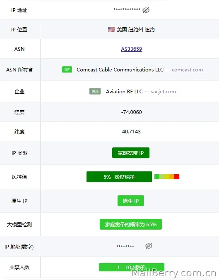Click the 共享人数 row label

coord(19,267)
